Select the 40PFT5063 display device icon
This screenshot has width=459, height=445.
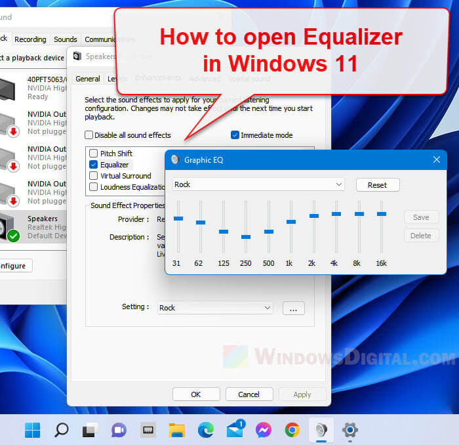(7, 89)
